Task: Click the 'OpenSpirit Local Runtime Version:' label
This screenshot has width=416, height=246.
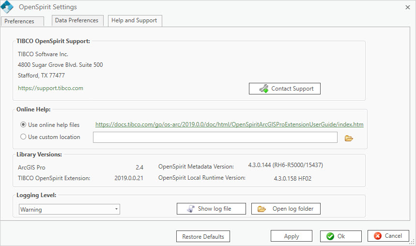Action: 202,178
